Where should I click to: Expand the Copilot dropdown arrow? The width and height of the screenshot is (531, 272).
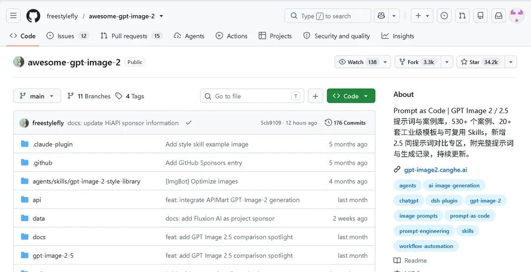coord(394,16)
